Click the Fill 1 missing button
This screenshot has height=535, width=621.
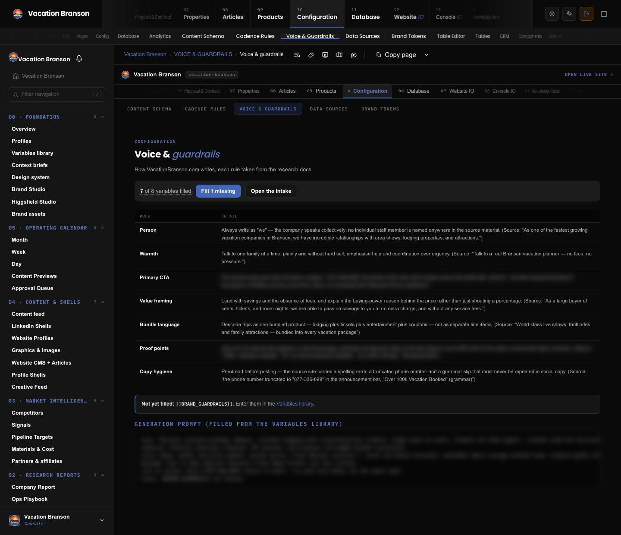coord(218,191)
